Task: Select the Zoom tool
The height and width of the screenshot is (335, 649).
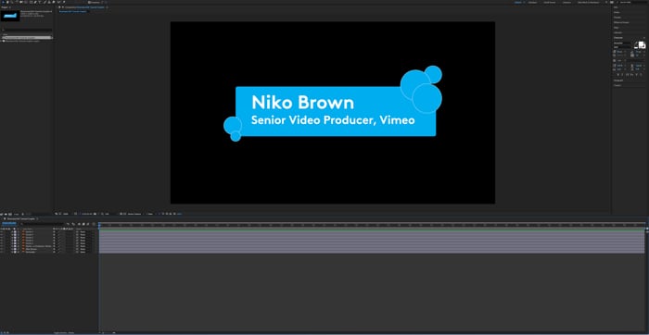Action: coord(12,2)
